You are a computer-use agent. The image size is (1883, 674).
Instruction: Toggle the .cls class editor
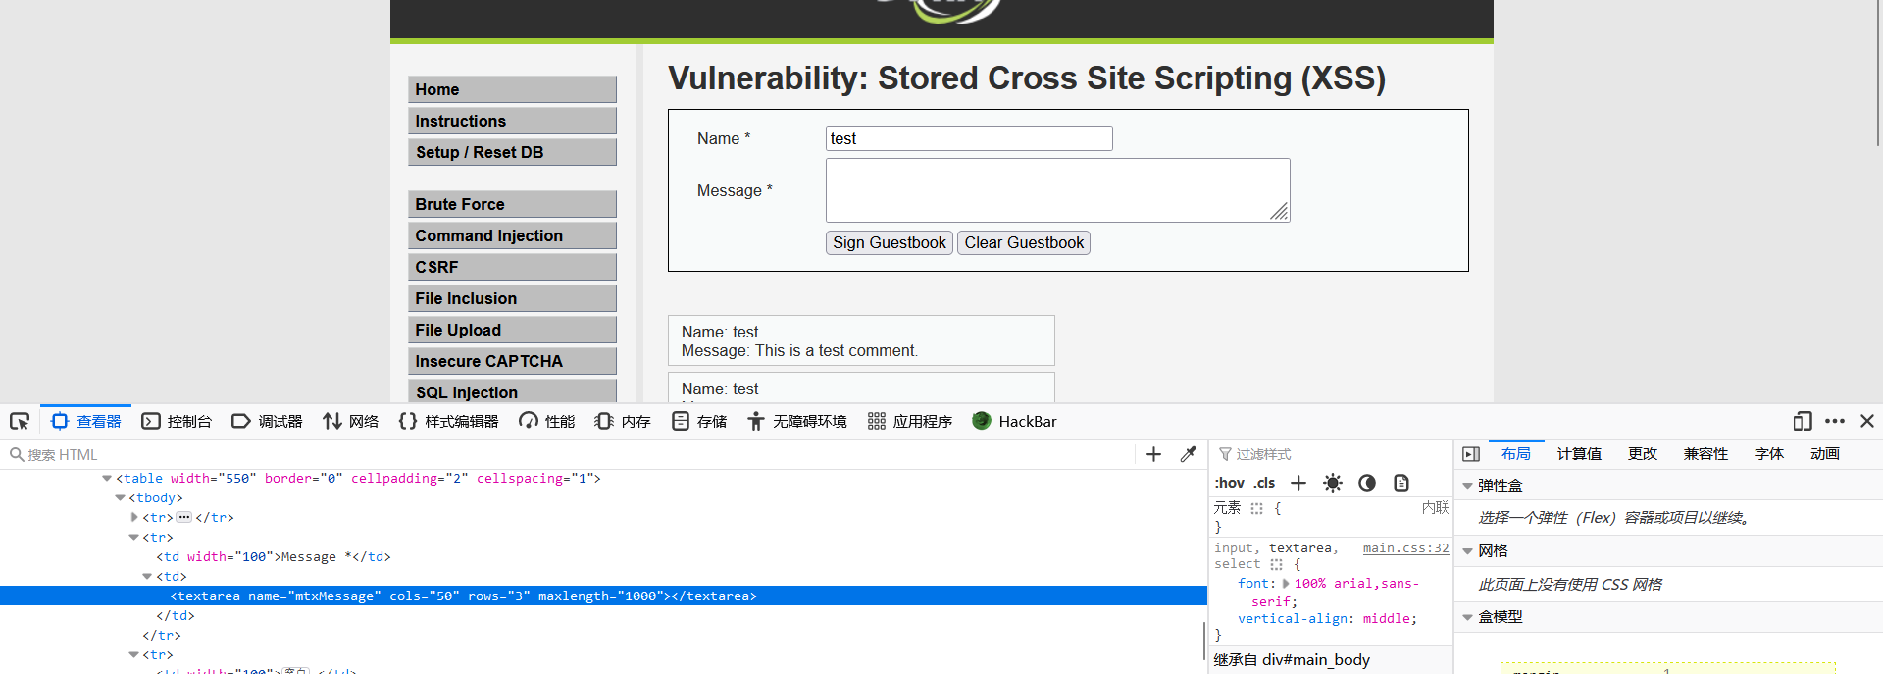pyautogui.click(x=1264, y=483)
